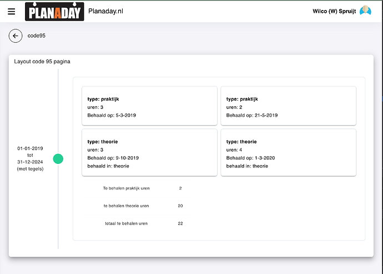
Task: Click the Planaday logo
Action: (54, 12)
